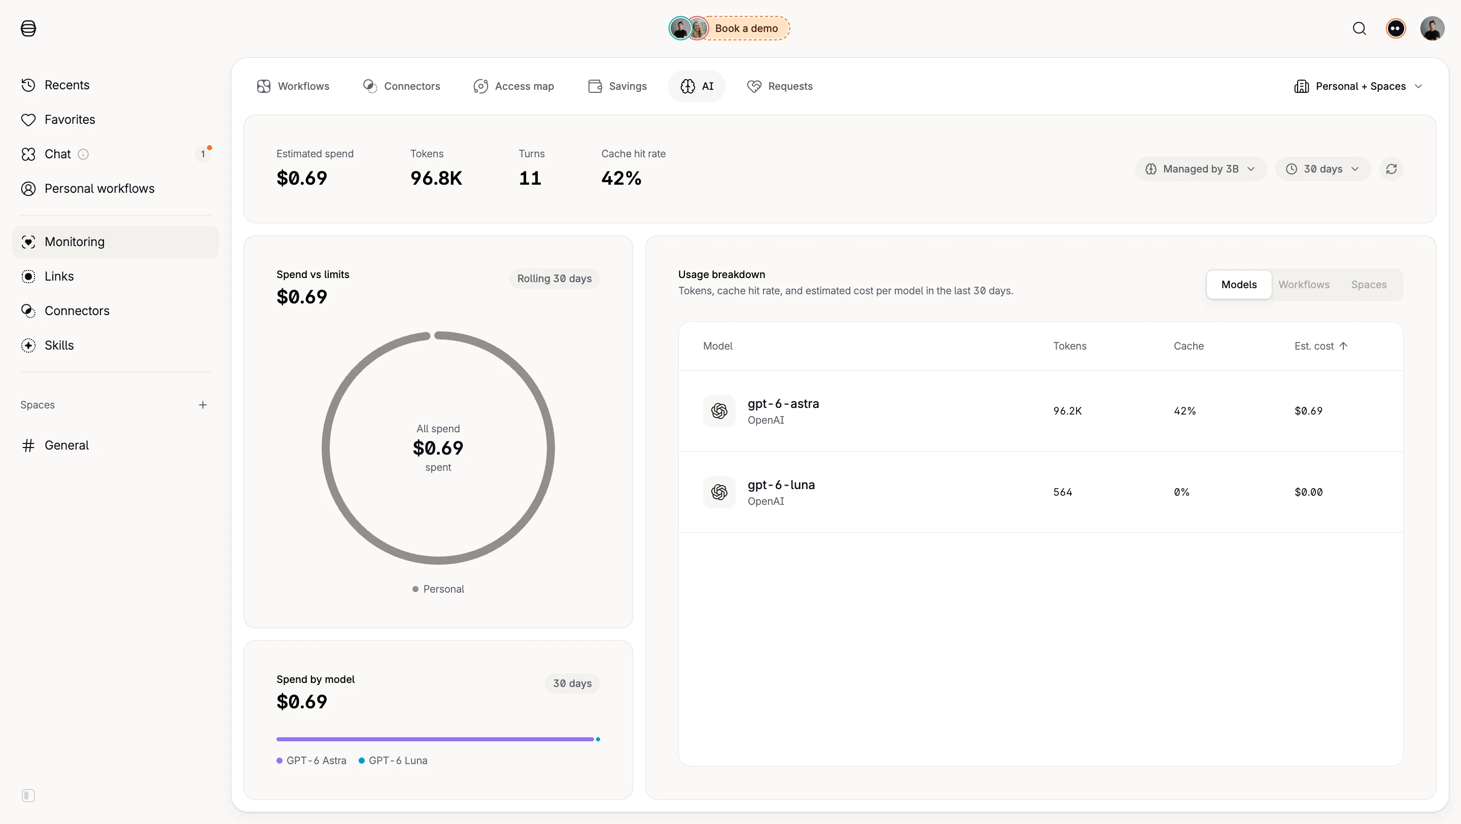Select the AI tab
The width and height of the screenshot is (1461, 824).
[x=697, y=86]
